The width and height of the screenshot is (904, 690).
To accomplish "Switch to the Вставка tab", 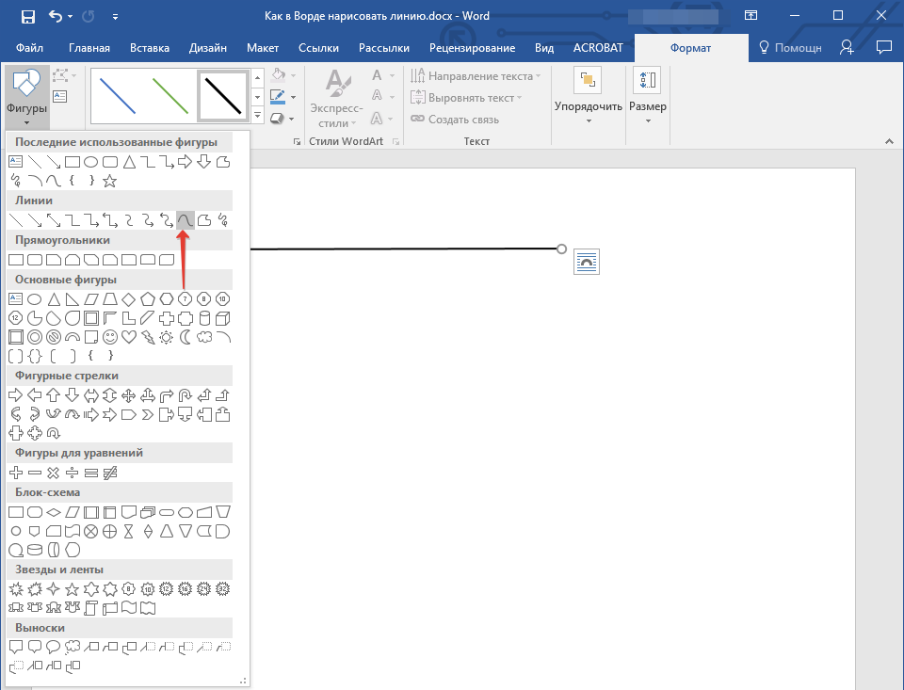I will [150, 48].
